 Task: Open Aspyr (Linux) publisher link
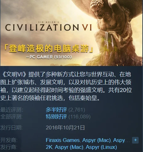101,147
